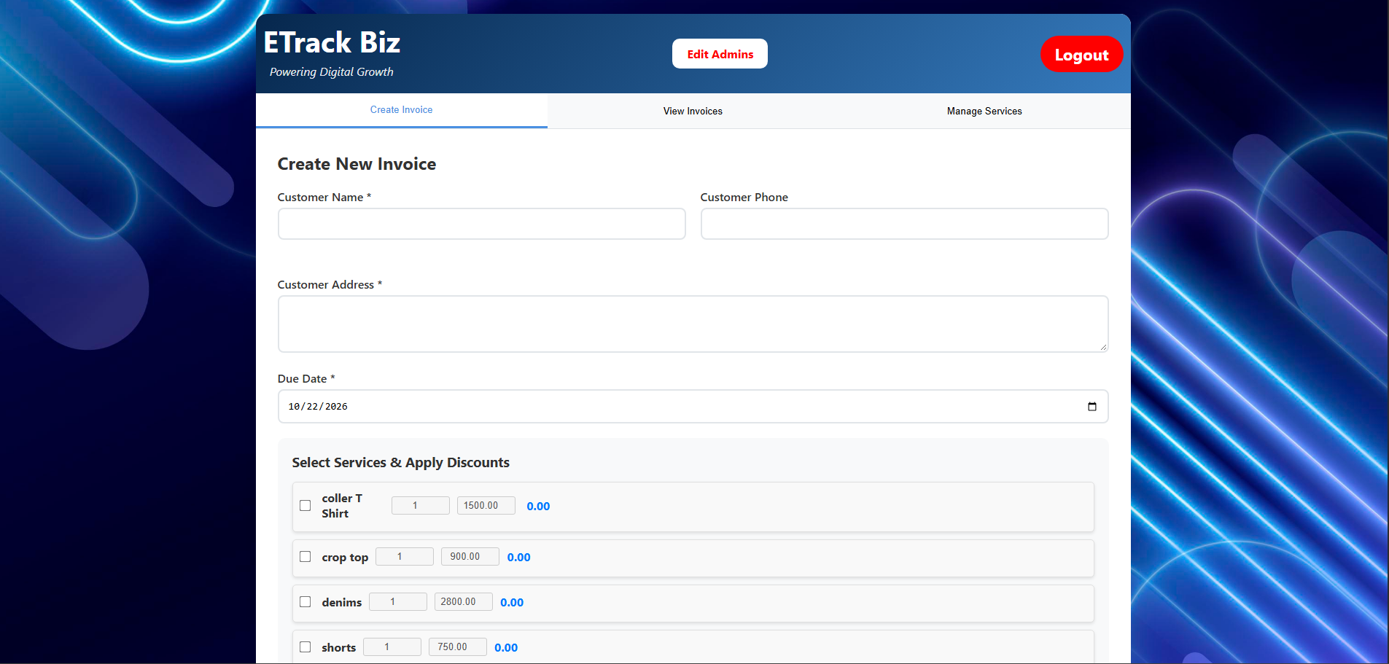Viewport: 1389px width, 664px height.
Task: Open the Due Date calendar picker icon
Action: point(1092,407)
